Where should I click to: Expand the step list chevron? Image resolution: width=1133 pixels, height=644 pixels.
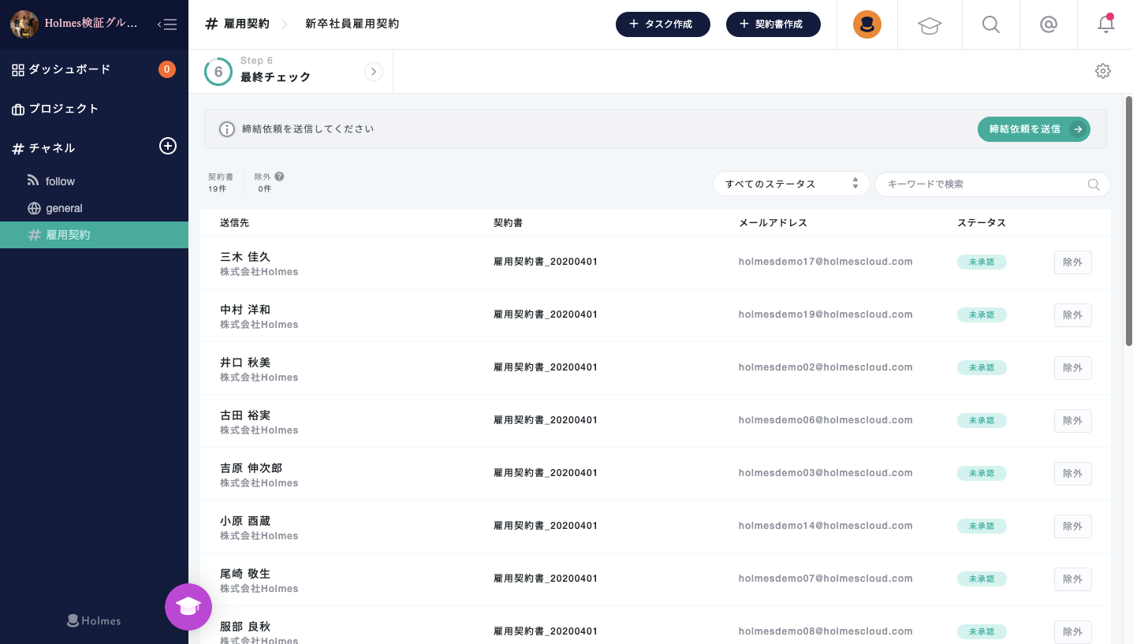tap(374, 72)
